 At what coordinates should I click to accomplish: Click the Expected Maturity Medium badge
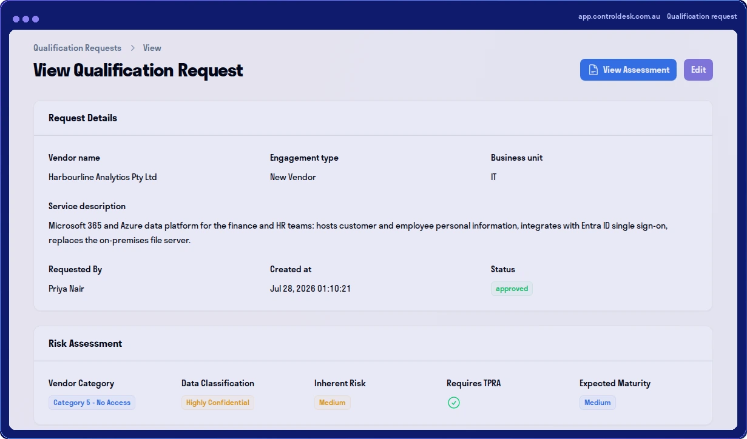[x=598, y=403]
